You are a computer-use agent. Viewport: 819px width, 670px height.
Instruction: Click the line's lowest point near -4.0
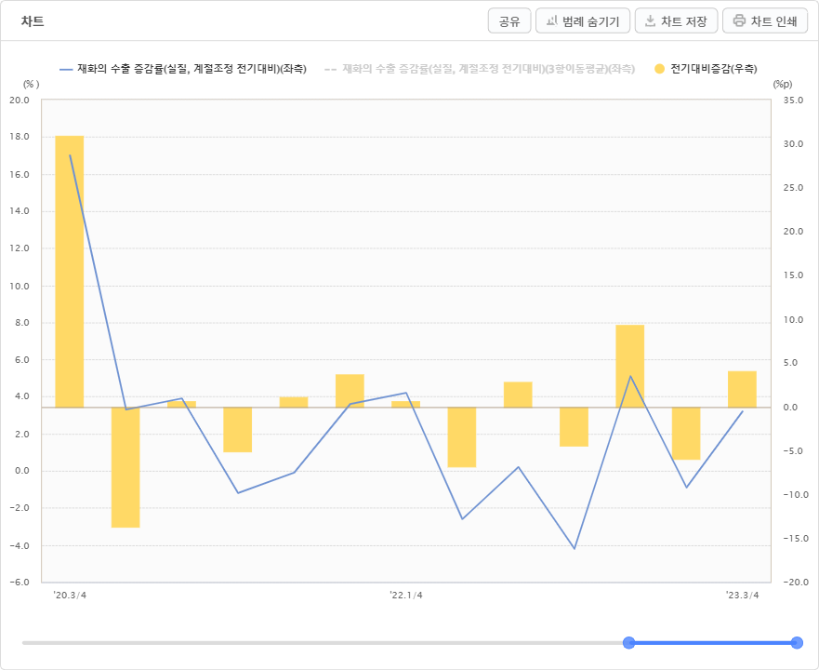(575, 549)
